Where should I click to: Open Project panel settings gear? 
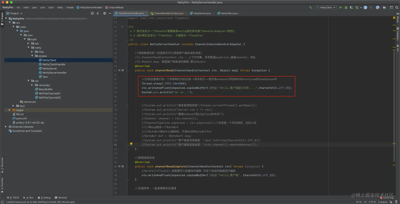point(104,13)
